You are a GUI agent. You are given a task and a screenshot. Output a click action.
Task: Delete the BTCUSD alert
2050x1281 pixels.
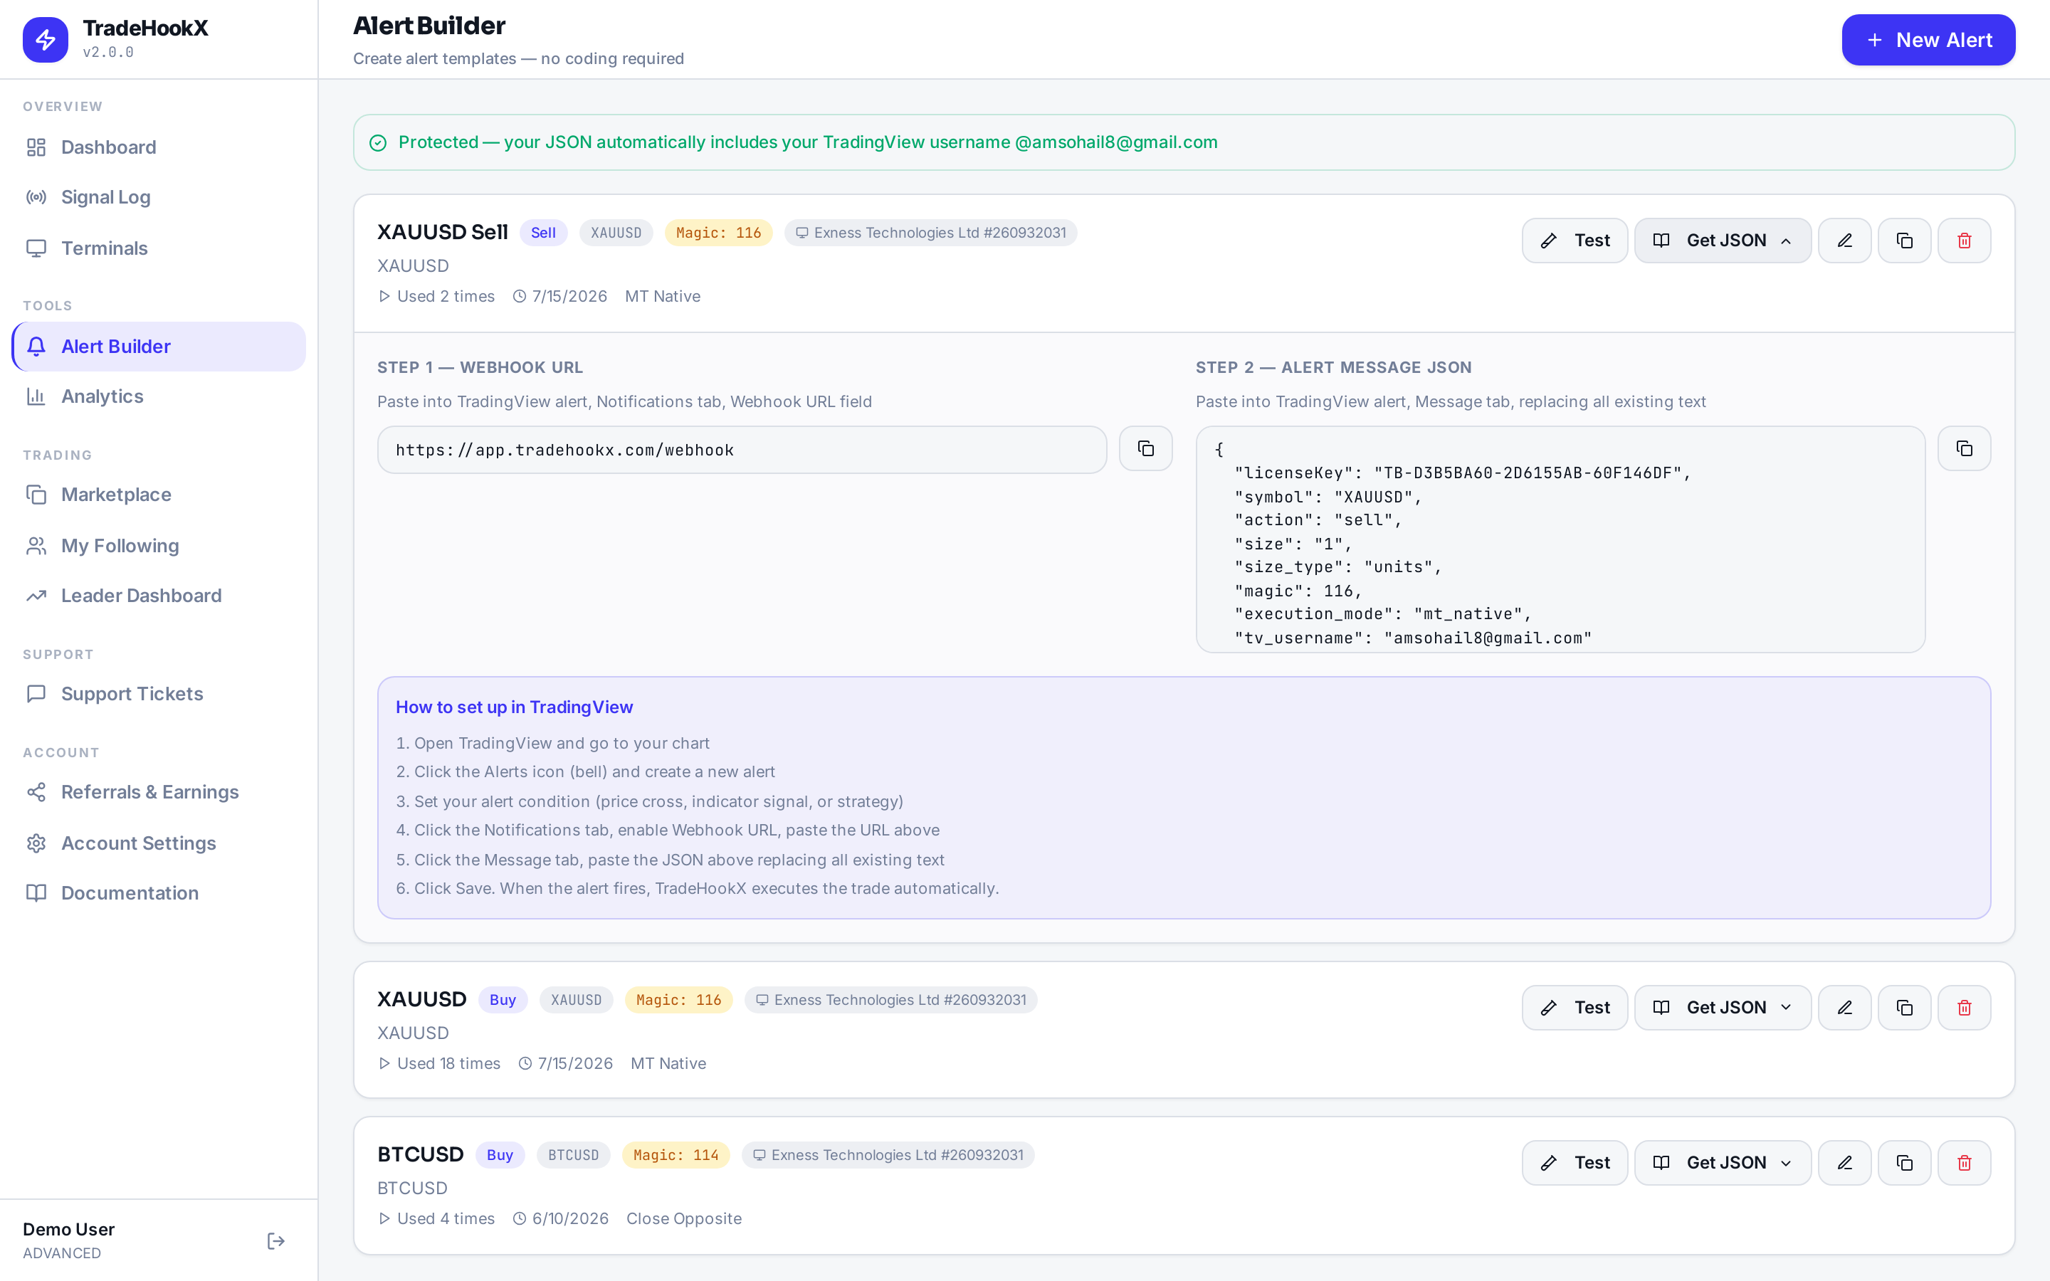click(x=1965, y=1162)
